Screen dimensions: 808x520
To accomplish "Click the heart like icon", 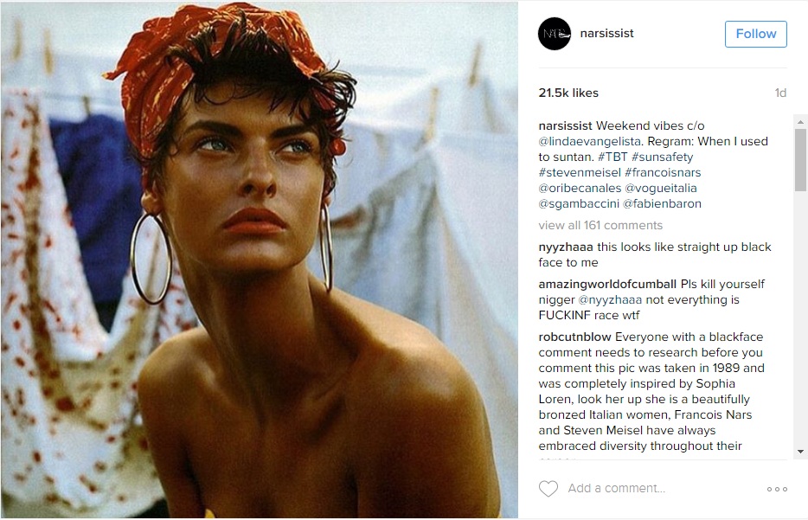I will [548, 488].
